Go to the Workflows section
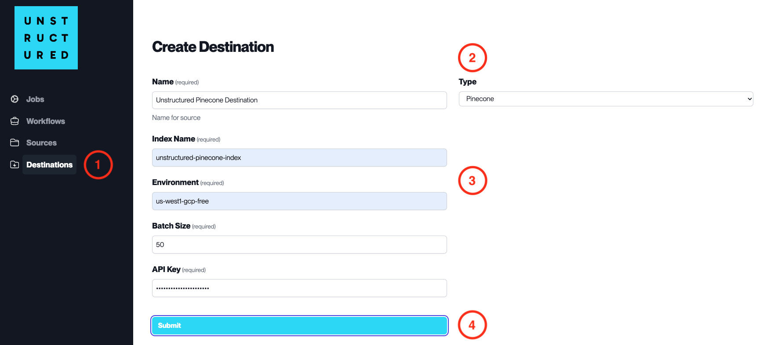 click(46, 121)
